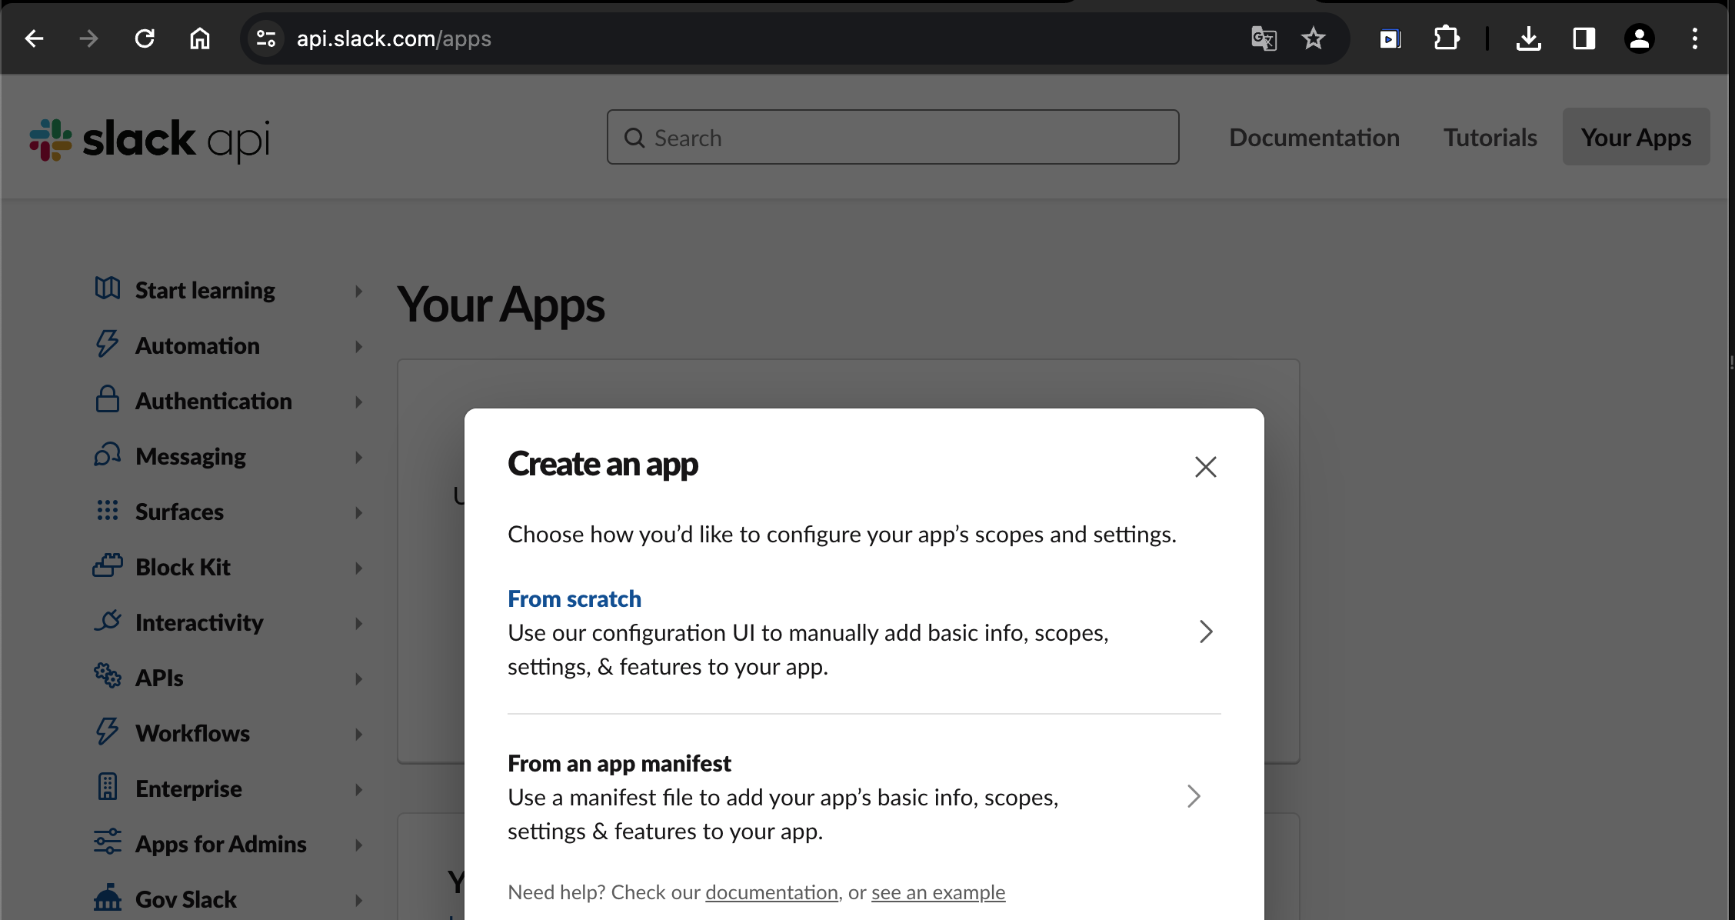This screenshot has height=920, width=1735.
Task: Open the media control extension icon
Action: tap(1390, 38)
